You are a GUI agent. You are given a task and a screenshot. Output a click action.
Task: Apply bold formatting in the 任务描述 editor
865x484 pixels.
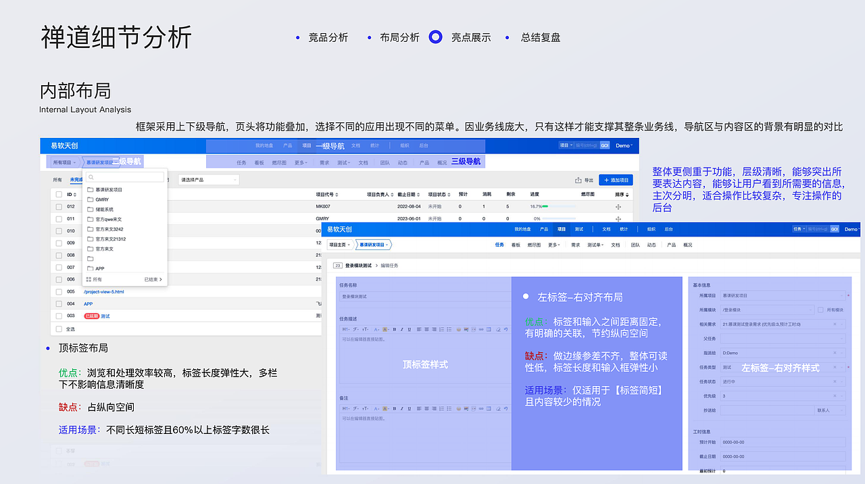(x=395, y=330)
